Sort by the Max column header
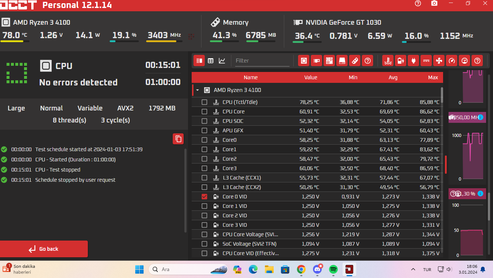This screenshot has width=493, height=278. click(433, 77)
